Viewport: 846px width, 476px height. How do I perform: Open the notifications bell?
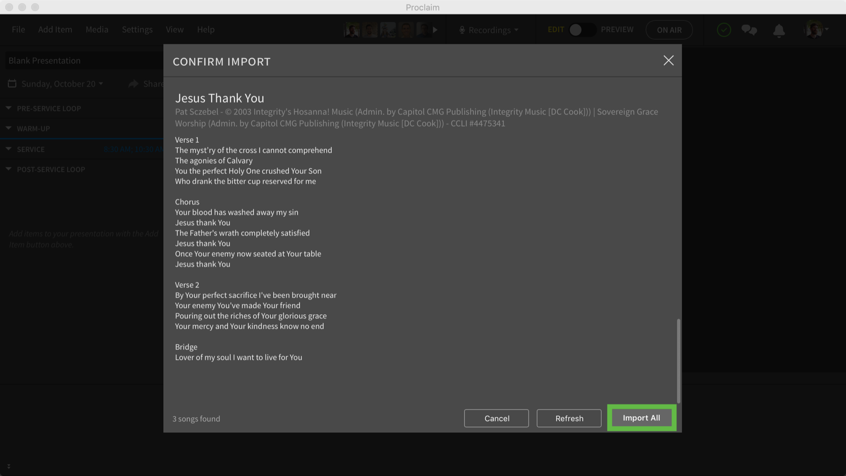tap(779, 30)
